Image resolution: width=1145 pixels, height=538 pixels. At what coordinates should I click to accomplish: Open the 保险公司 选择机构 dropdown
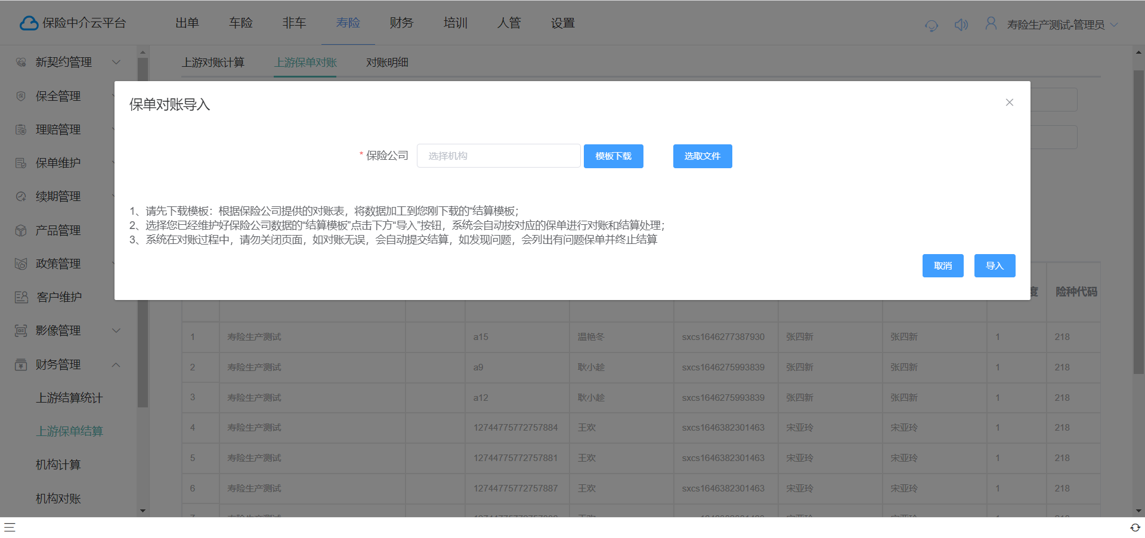[499, 156]
